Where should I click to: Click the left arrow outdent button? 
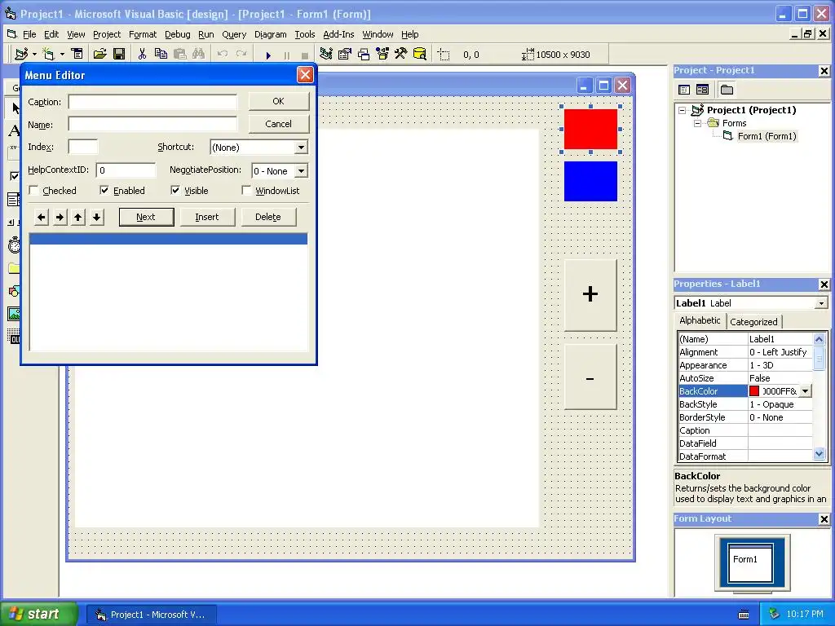pyautogui.click(x=42, y=217)
